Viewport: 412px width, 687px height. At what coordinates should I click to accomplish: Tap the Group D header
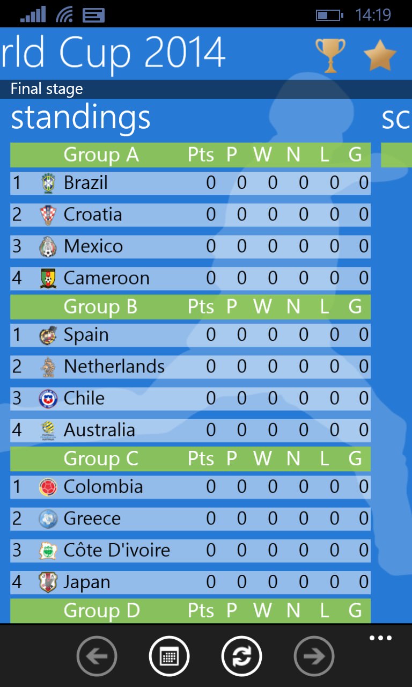point(190,611)
